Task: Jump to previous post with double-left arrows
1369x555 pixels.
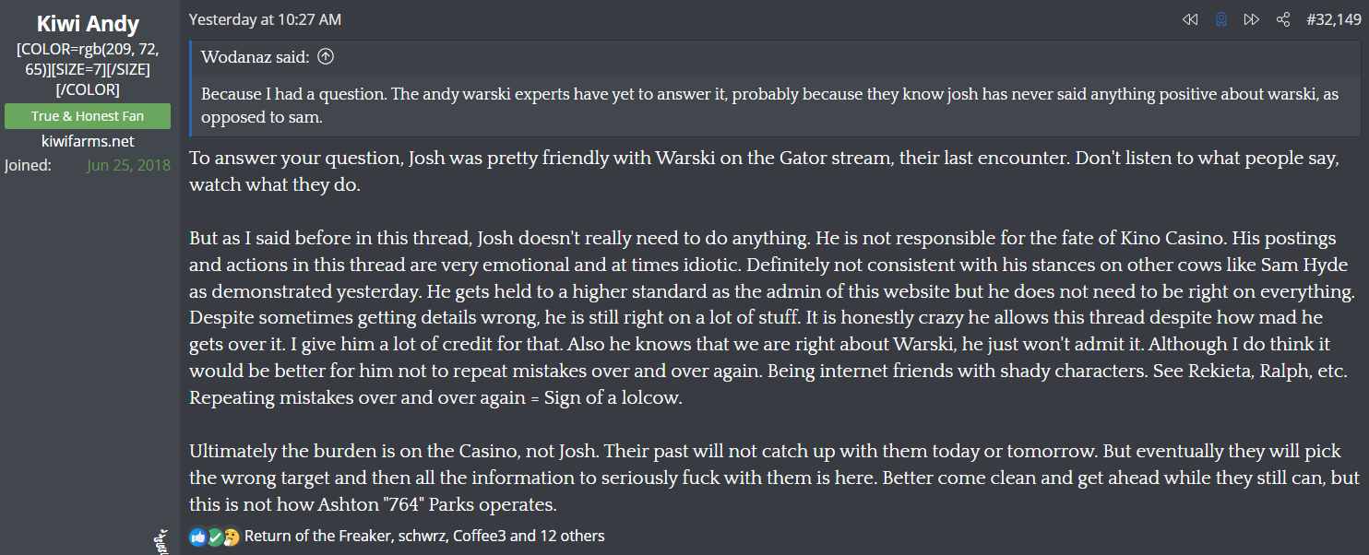Action: click(x=1190, y=19)
